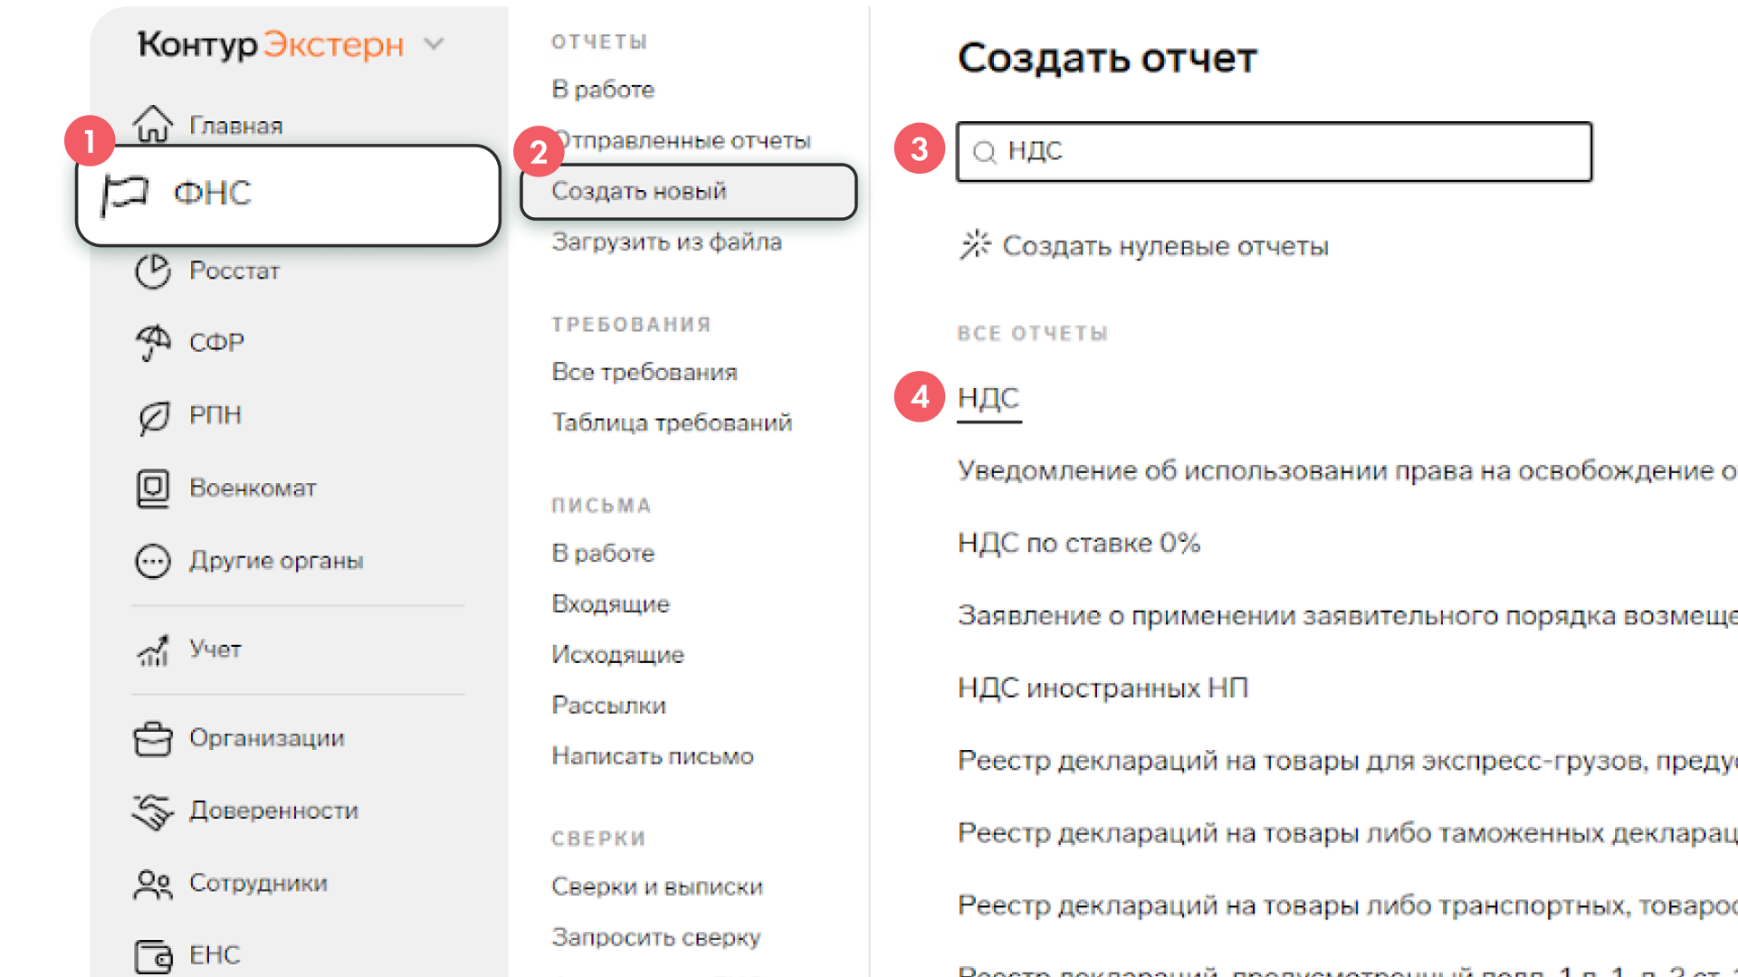Open Отправленные отчеты
Viewport: 1738px width, 977px height.
tap(682, 140)
